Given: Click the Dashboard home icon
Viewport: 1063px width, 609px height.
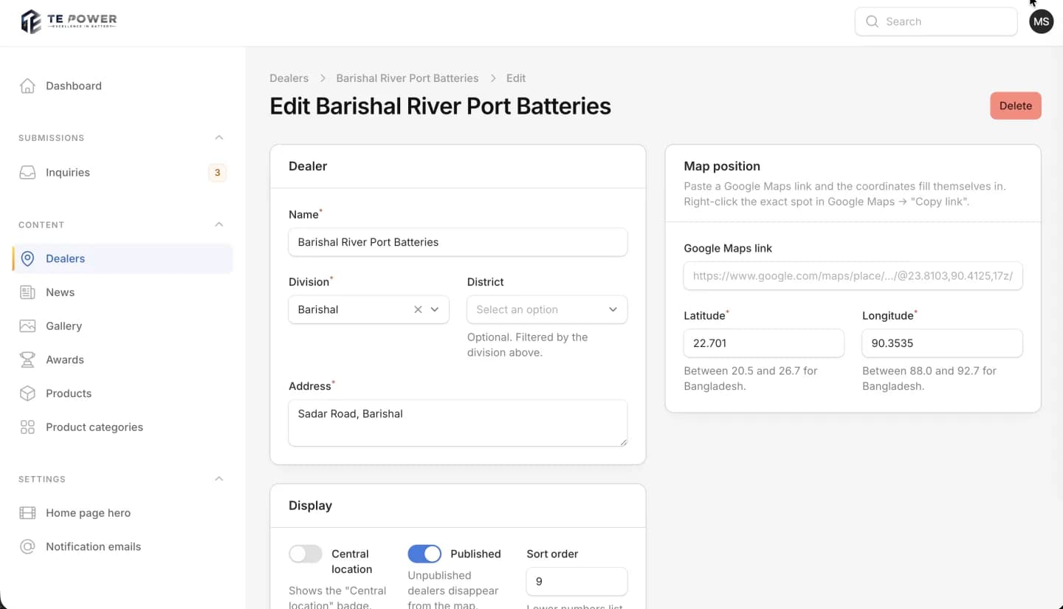Looking at the screenshot, I should tap(27, 86).
